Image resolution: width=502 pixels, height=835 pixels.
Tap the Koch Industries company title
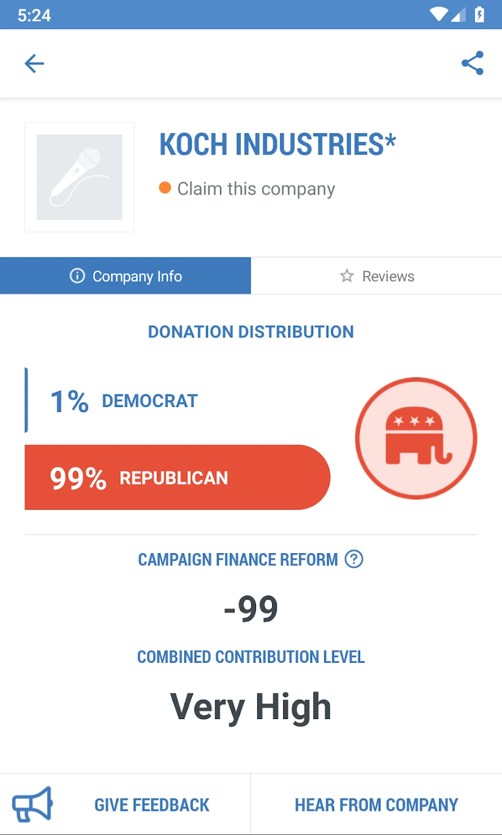coord(277,144)
